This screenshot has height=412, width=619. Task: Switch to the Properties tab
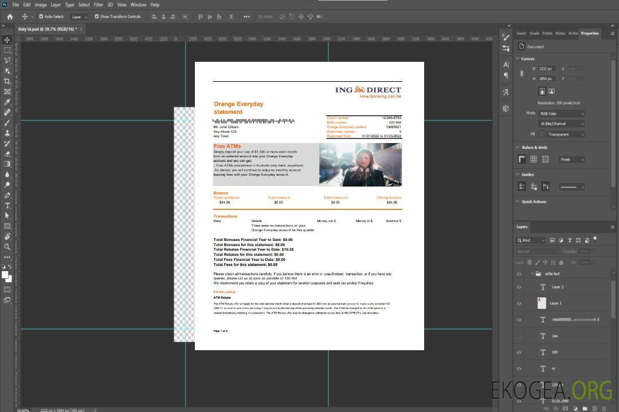click(x=590, y=34)
